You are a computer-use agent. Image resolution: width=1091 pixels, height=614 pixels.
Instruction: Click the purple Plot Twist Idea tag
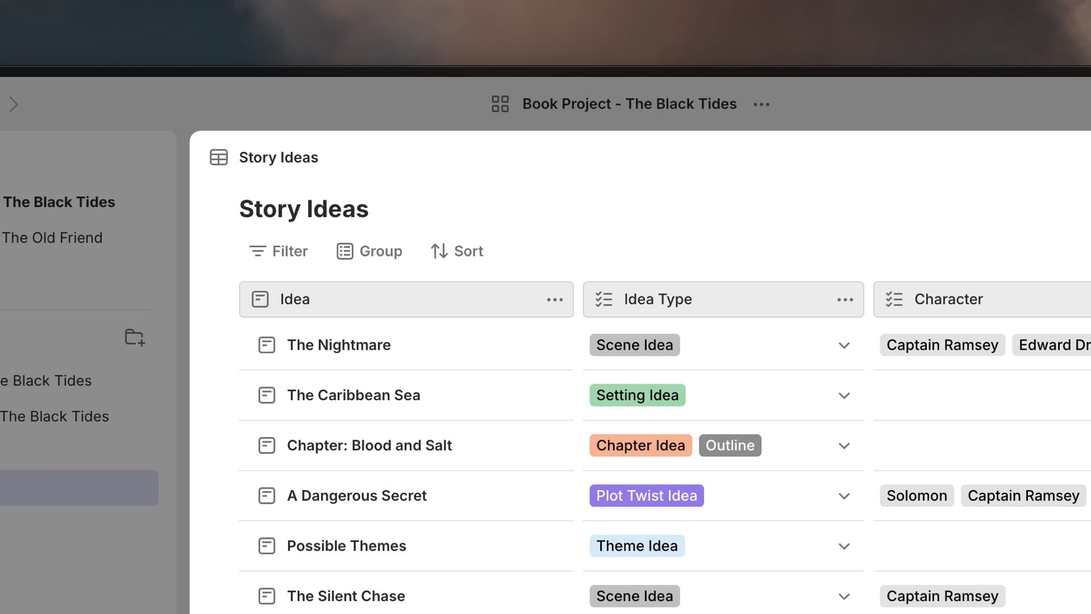[x=646, y=496]
